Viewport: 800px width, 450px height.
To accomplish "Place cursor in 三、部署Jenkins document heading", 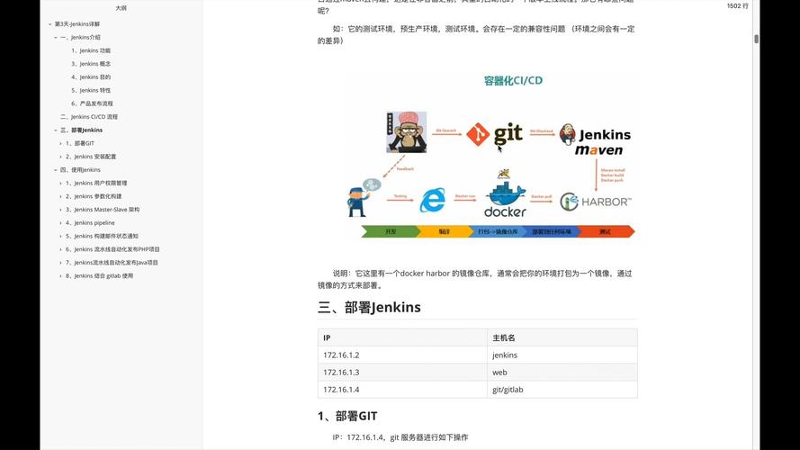I will coord(369,307).
